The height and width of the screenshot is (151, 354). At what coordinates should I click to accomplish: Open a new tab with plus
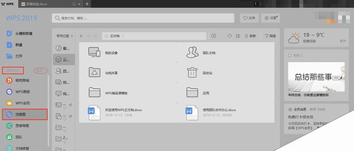tap(87, 4)
